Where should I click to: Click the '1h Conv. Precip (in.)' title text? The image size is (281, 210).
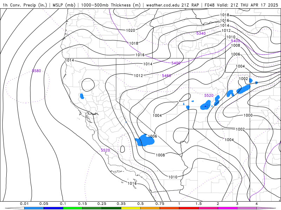pos(25,5)
